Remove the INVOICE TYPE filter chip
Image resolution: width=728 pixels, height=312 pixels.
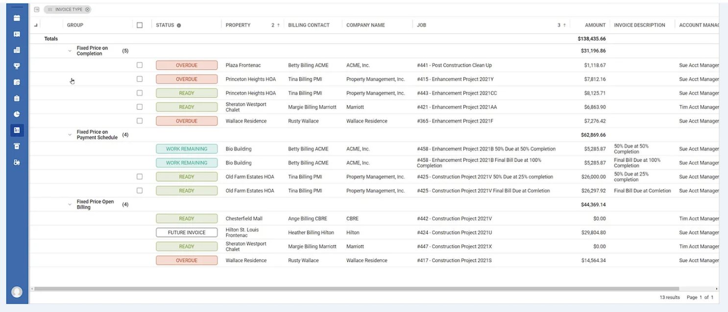(87, 9)
